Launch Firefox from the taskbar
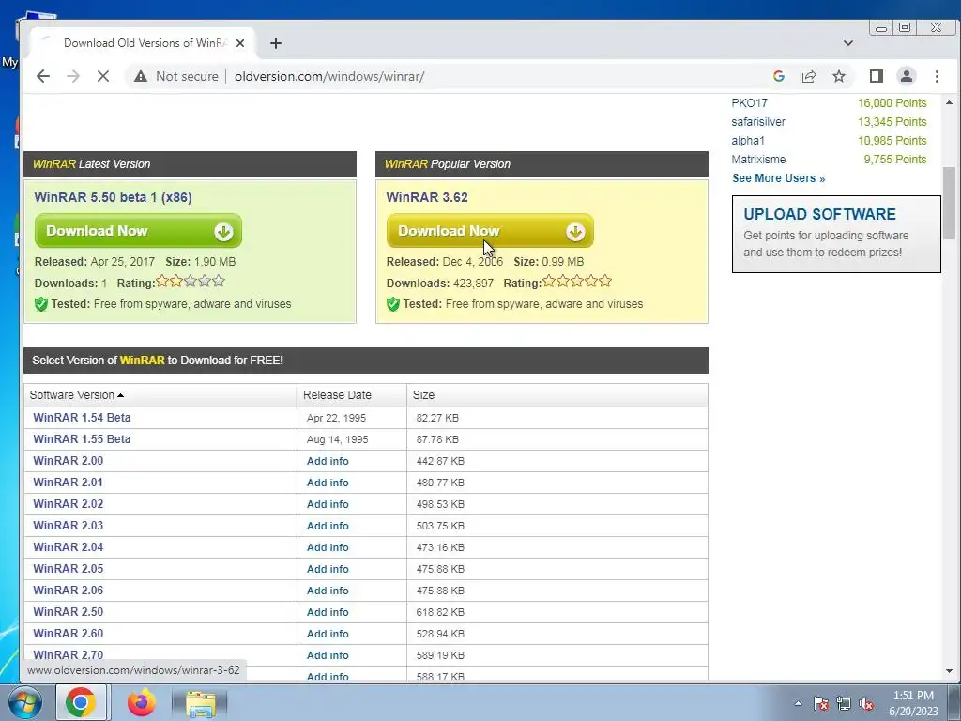Screen dimensions: 961x721 141,702
